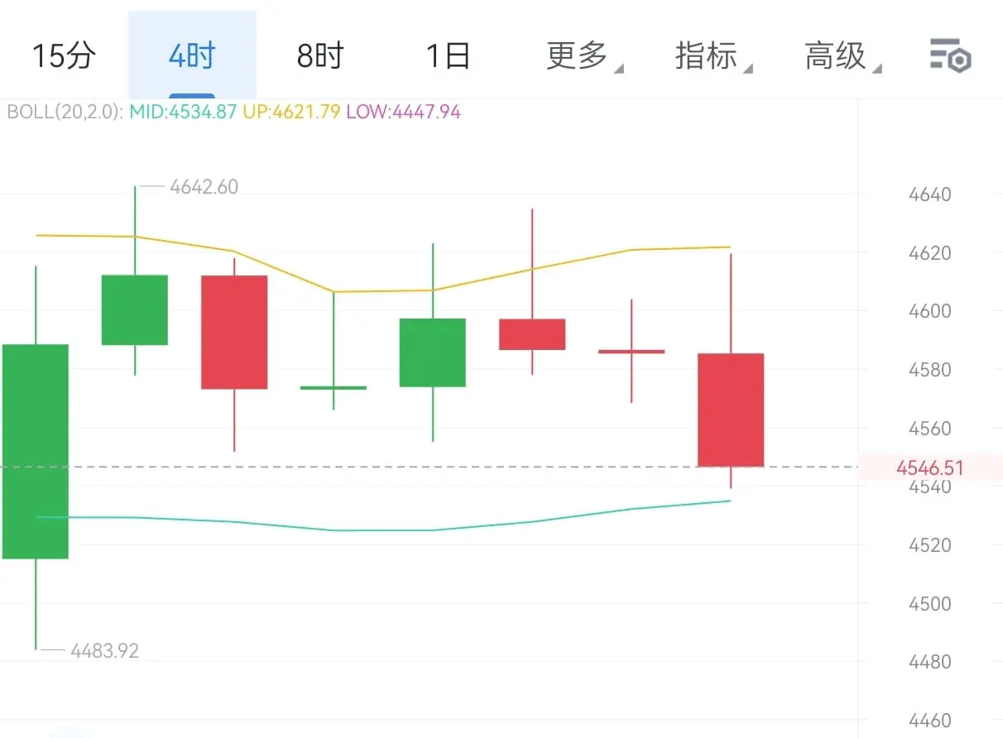The image size is (1003, 738).
Task: Click the 4642.60 high price marker
Action: (204, 187)
